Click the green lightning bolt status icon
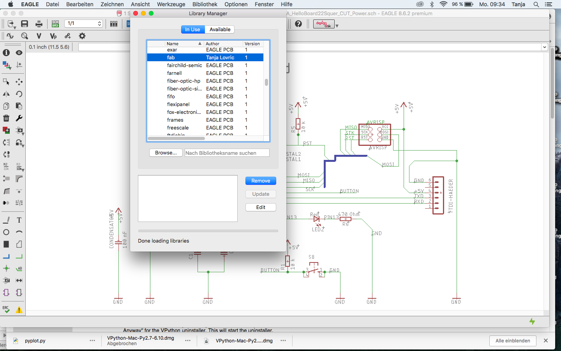Viewport: 561px width, 351px height. point(532,321)
